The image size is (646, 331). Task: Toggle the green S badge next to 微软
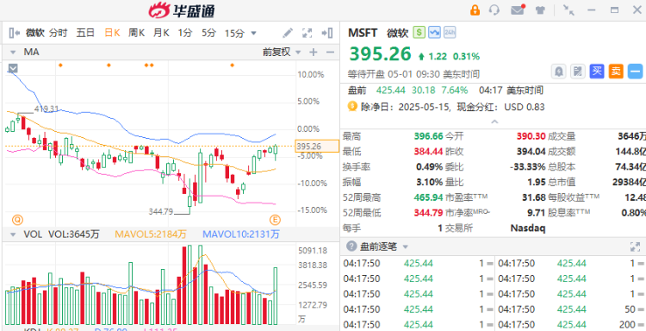(419, 32)
